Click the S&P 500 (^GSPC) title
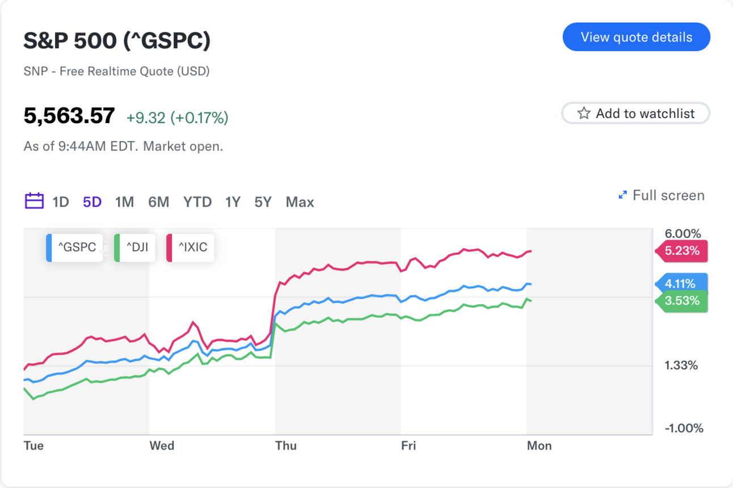 point(117,41)
